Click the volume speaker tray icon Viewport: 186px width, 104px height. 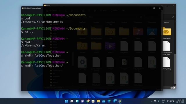pos(171,101)
